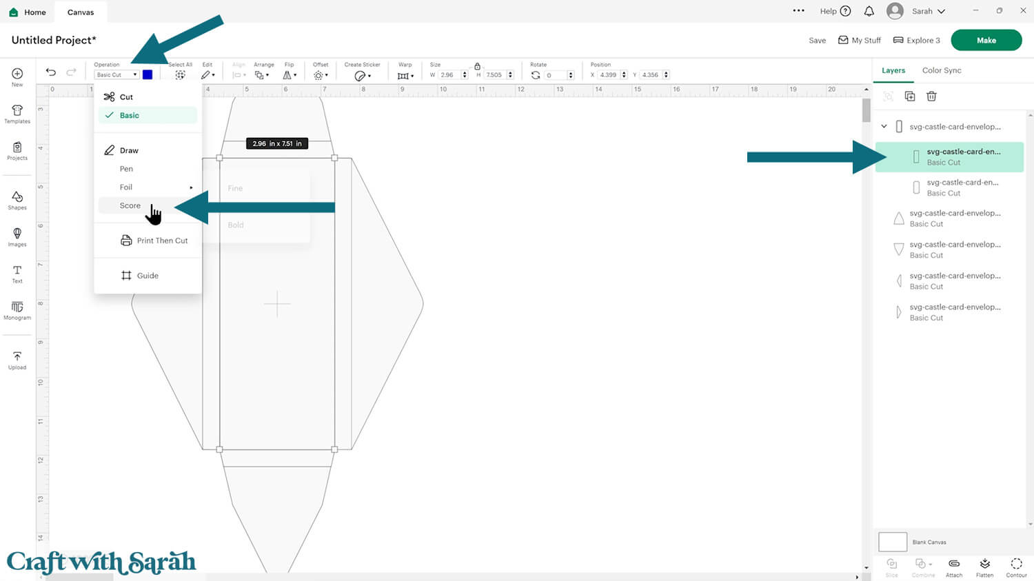Click the Select All icon
Screen dimensions: 1034x581
180,74
